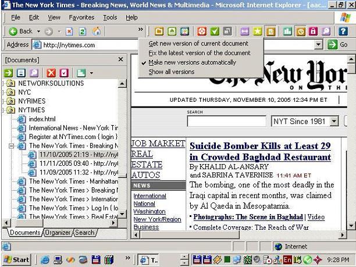Click the teal bar-chart icon in plugin toolbar

pos(287,31)
